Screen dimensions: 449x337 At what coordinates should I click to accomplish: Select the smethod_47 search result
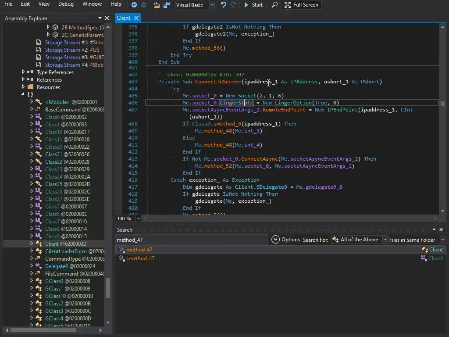[x=140, y=258]
